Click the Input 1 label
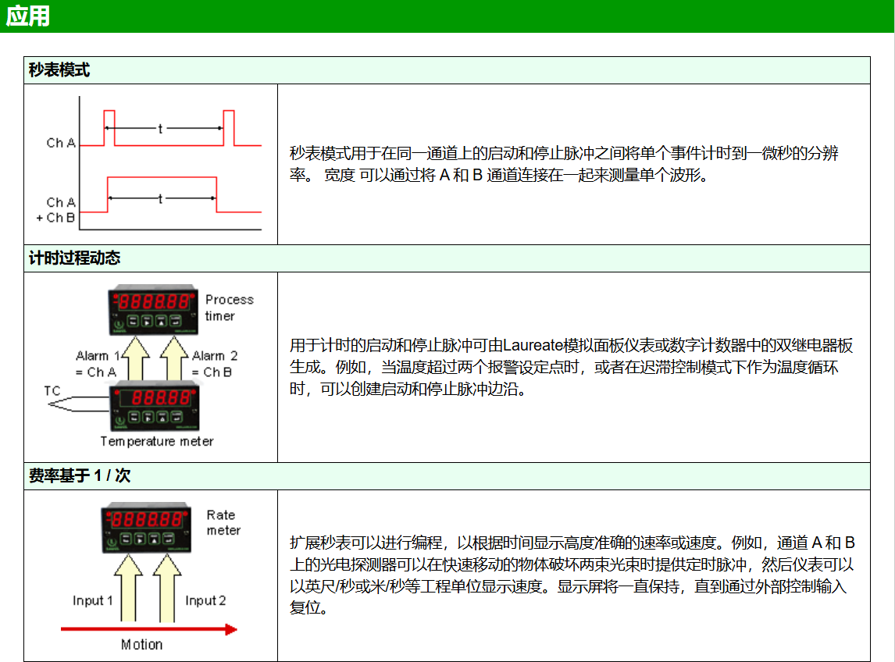The image size is (895, 662). tap(92, 600)
